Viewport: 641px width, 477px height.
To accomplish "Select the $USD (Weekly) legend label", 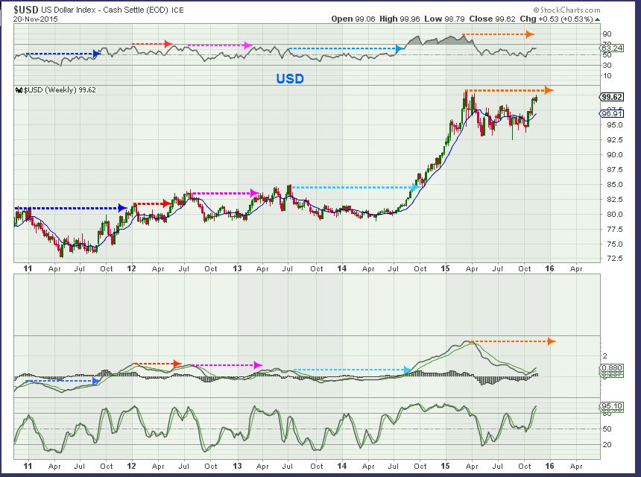I will [56, 89].
